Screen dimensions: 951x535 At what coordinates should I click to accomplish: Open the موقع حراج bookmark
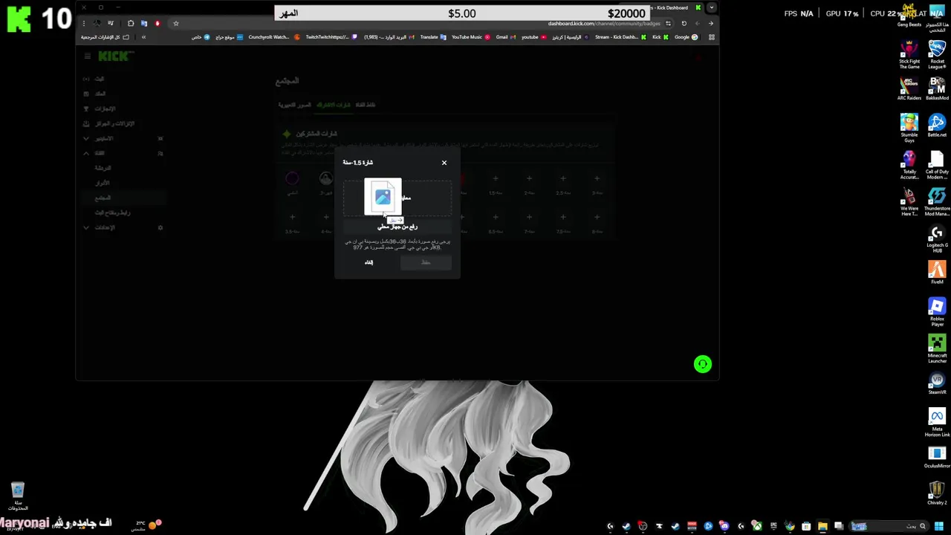[230, 37]
